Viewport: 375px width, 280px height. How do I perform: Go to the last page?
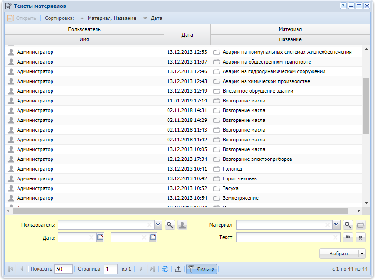(x=152, y=269)
